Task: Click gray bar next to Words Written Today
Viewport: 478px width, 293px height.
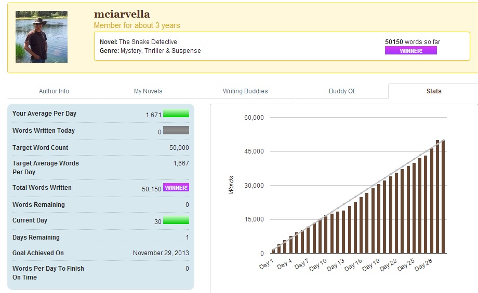Action: click(x=176, y=131)
